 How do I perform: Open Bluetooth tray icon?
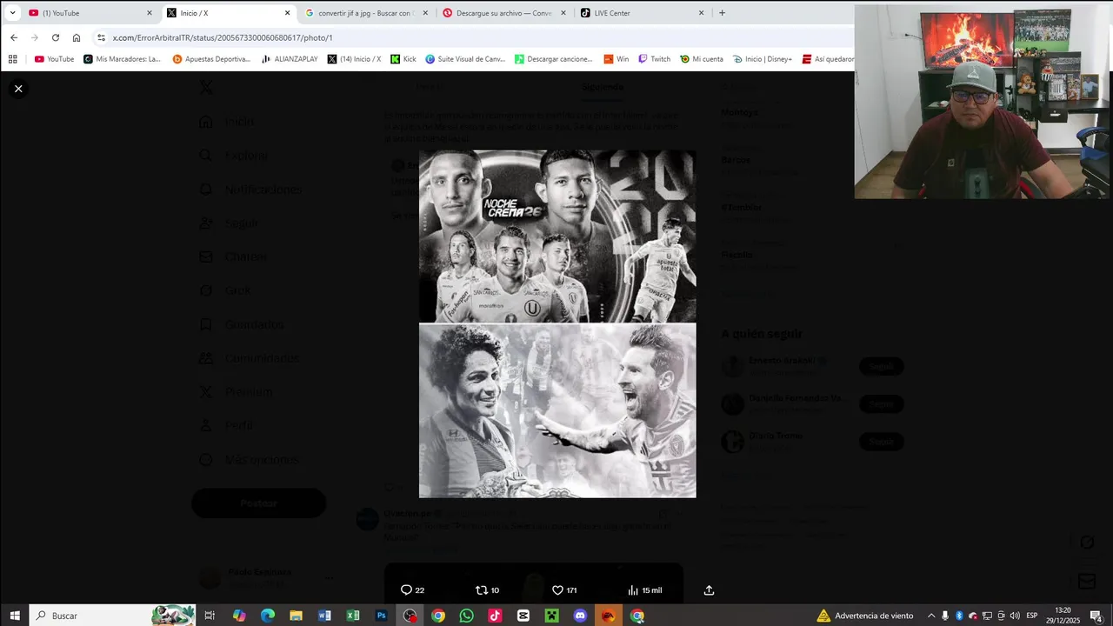point(959,616)
